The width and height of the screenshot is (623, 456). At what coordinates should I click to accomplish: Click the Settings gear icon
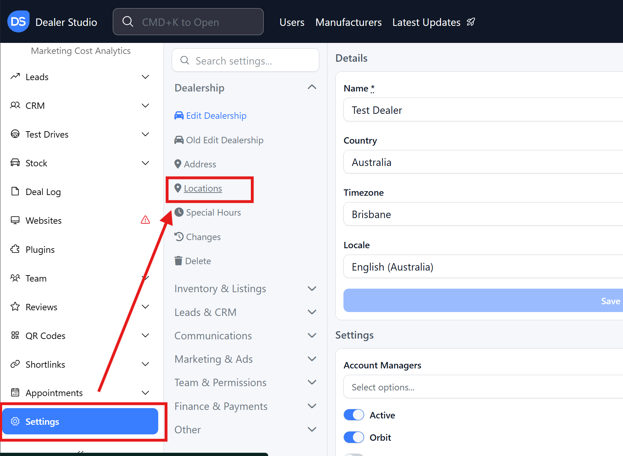15,421
